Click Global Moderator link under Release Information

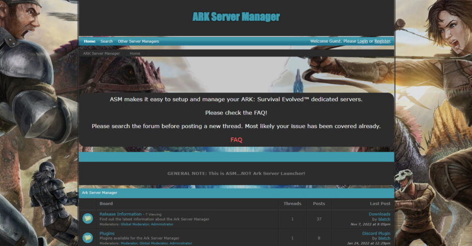pos(135,224)
